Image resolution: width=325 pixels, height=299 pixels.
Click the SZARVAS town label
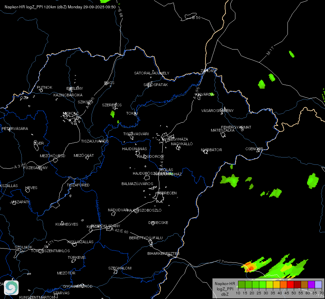coord(61,293)
